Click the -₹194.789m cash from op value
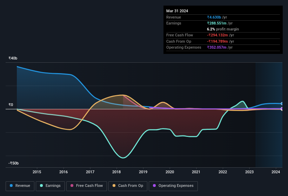The height and width of the screenshot is (196, 288). pos(217,41)
